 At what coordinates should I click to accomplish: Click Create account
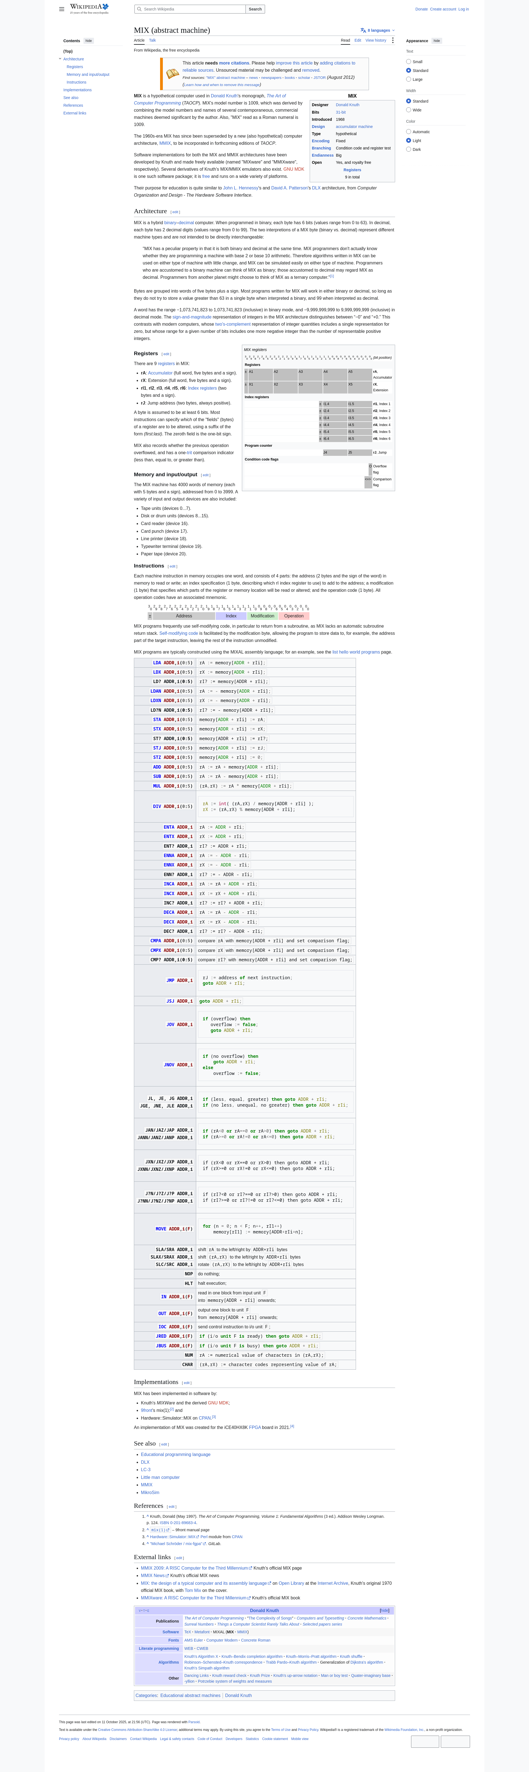[443, 9]
